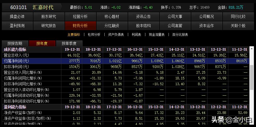This screenshot has height=127, width=256.
Task: Click latest price value 5.01
Action: pyautogui.click(x=88, y=7)
